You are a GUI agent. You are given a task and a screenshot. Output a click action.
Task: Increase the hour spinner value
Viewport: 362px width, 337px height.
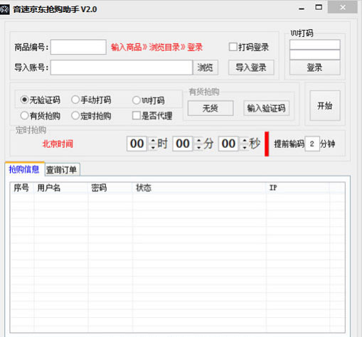153,141
